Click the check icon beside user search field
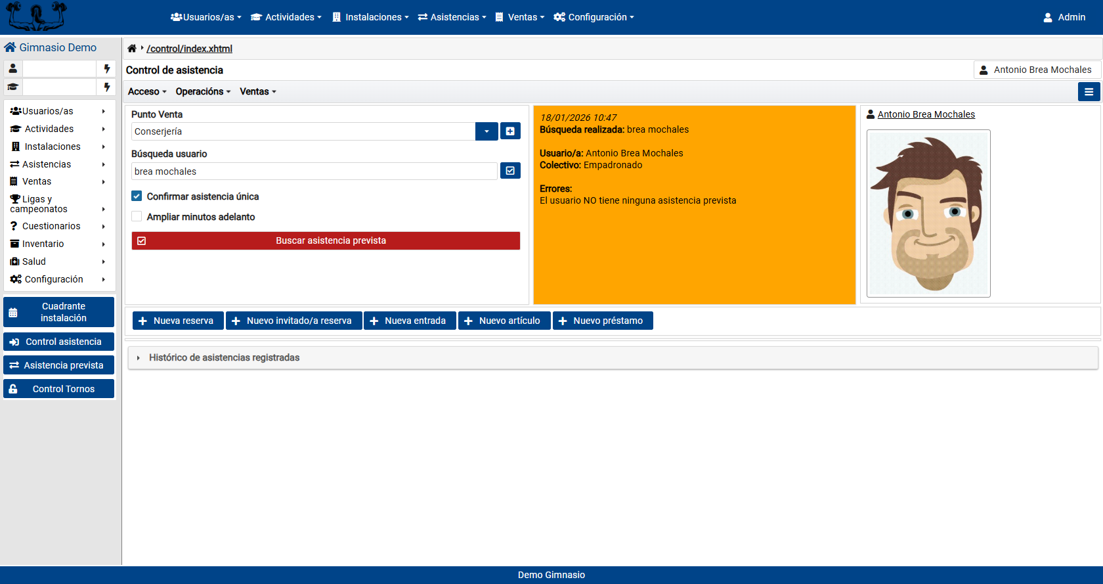 pos(510,171)
